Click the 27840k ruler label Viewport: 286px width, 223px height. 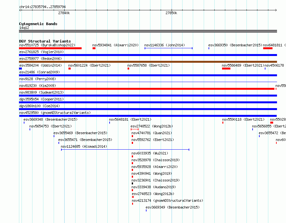click(64, 13)
